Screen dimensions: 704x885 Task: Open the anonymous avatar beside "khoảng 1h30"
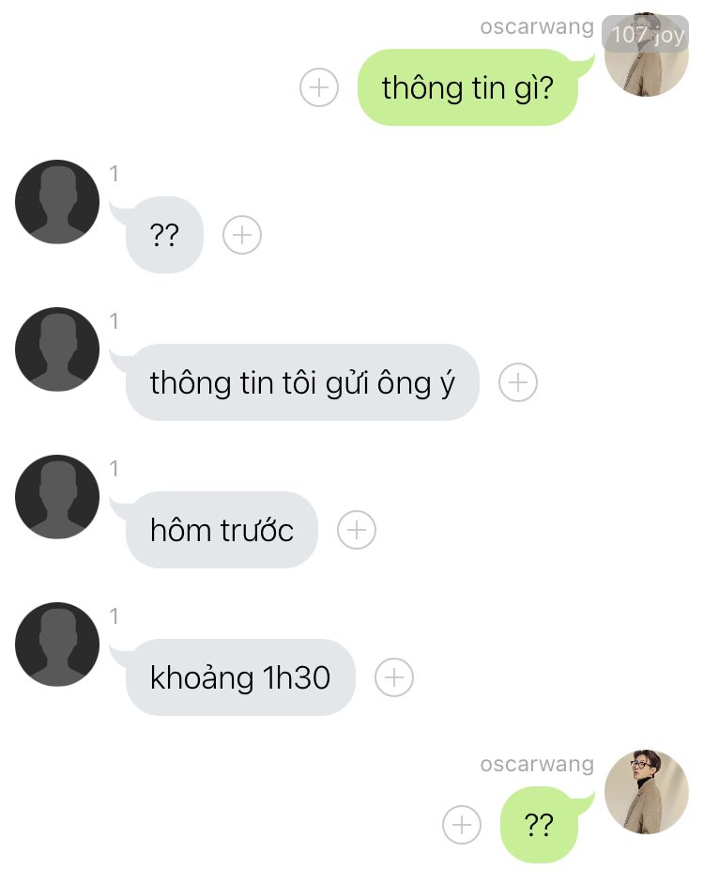[57, 644]
